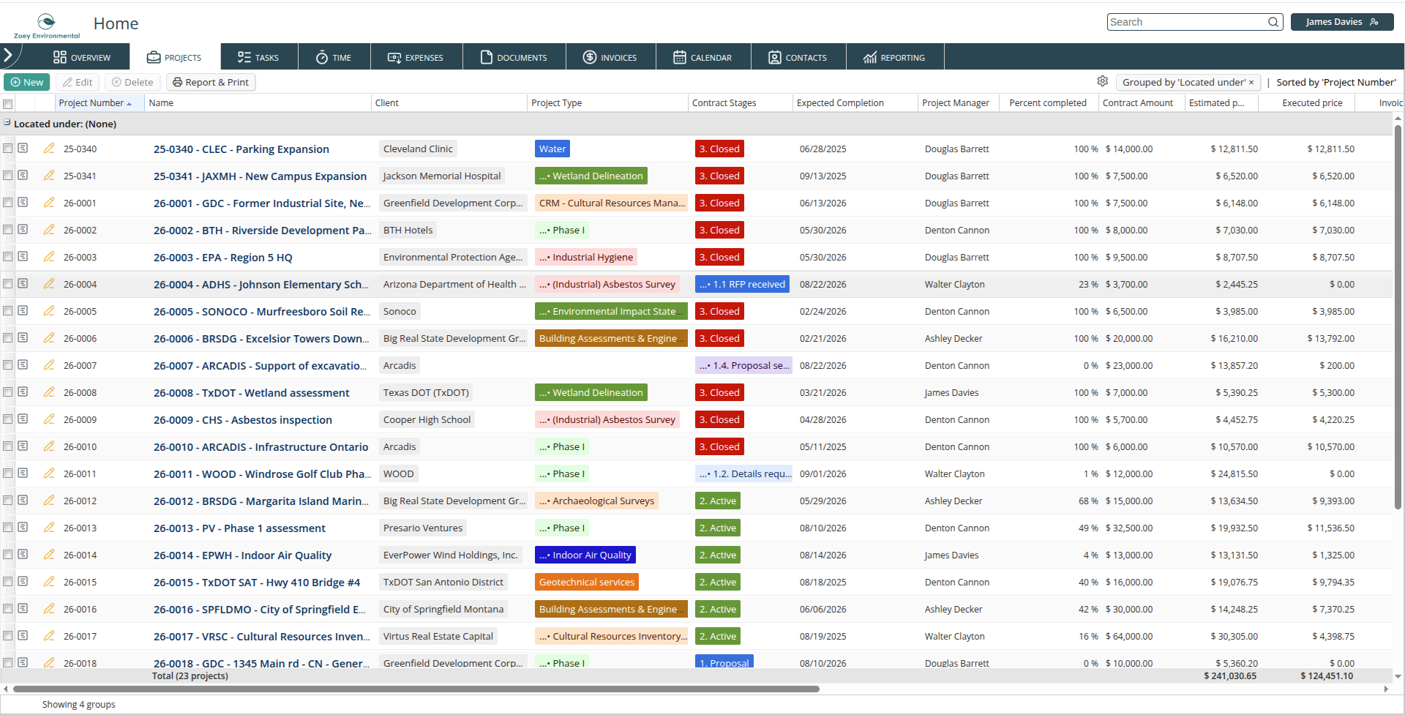Viewport: 1405px width, 715px height.
Task: Click pencil edit icon for project 26-0004
Action: (49, 284)
